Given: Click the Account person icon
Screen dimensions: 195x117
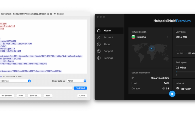Looking at the screenshot, I should click(99, 37).
